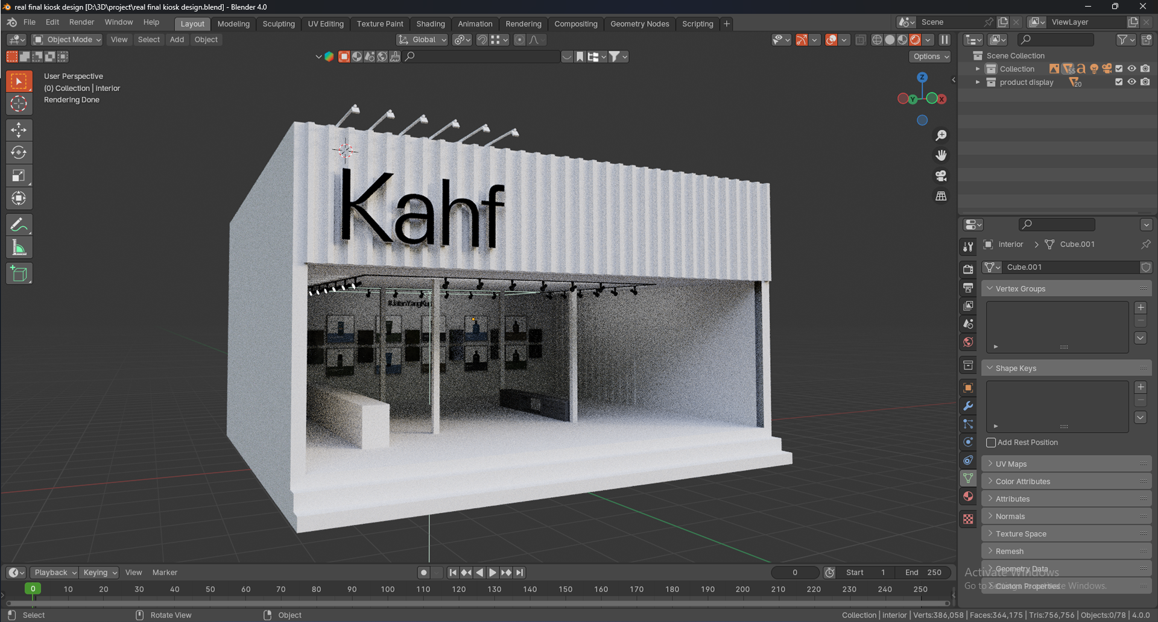Select the Rotate tool

(19, 152)
